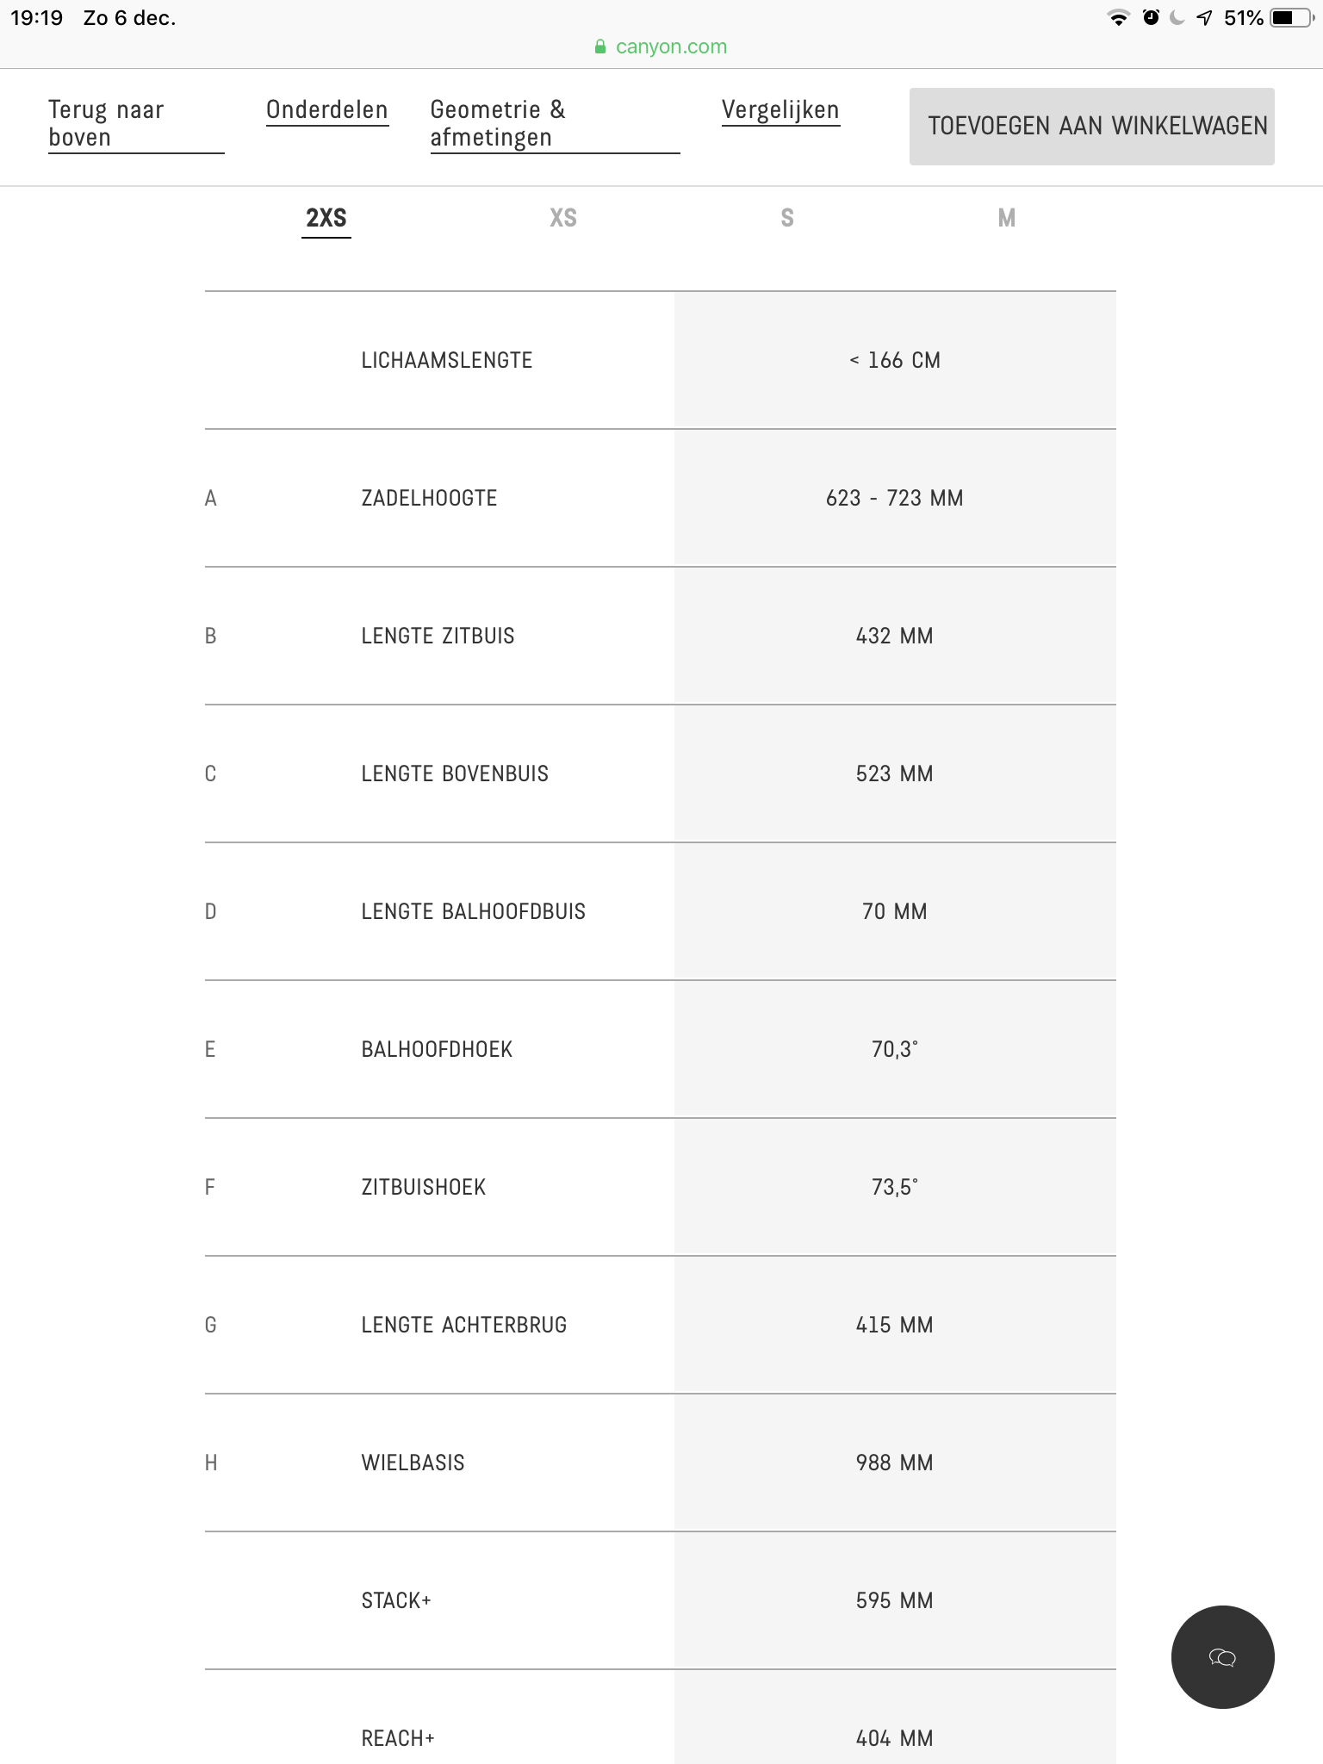Click the Terug naar boven link
1323x1764 pixels.
click(106, 123)
